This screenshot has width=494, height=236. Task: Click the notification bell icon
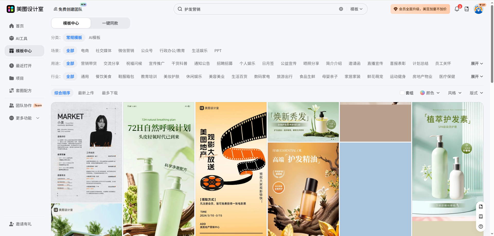(x=457, y=9)
